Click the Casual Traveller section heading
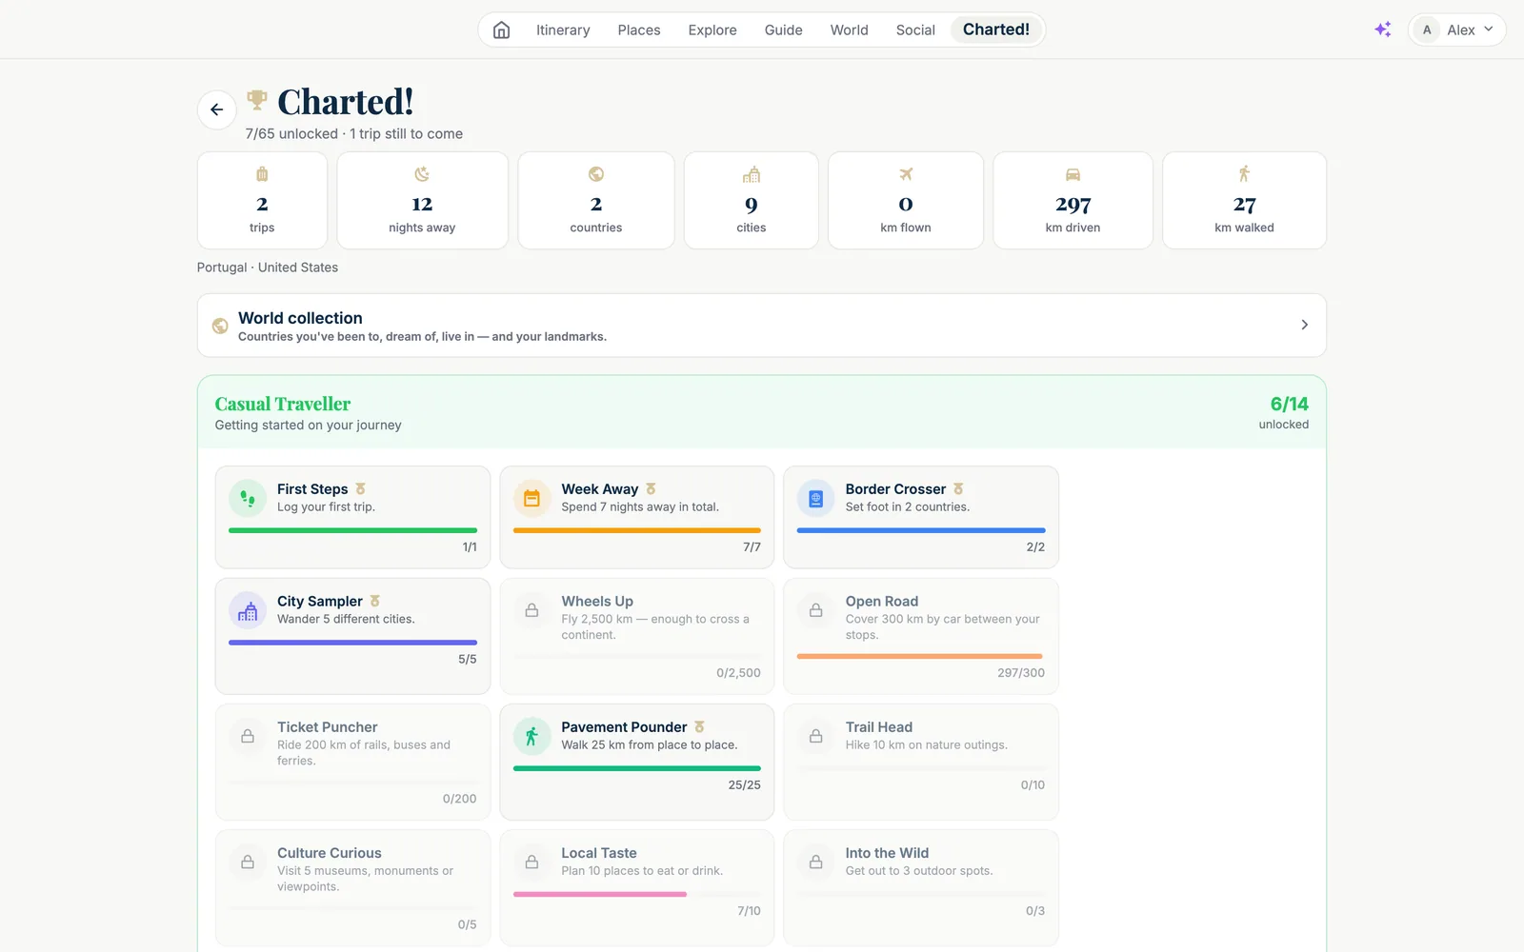Image resolution: width=1524 pixels, height=952 pixels. pos(283,404)
